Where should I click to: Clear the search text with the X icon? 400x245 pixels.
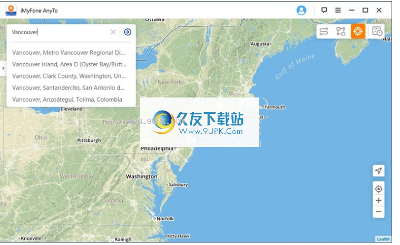point(113,32)
